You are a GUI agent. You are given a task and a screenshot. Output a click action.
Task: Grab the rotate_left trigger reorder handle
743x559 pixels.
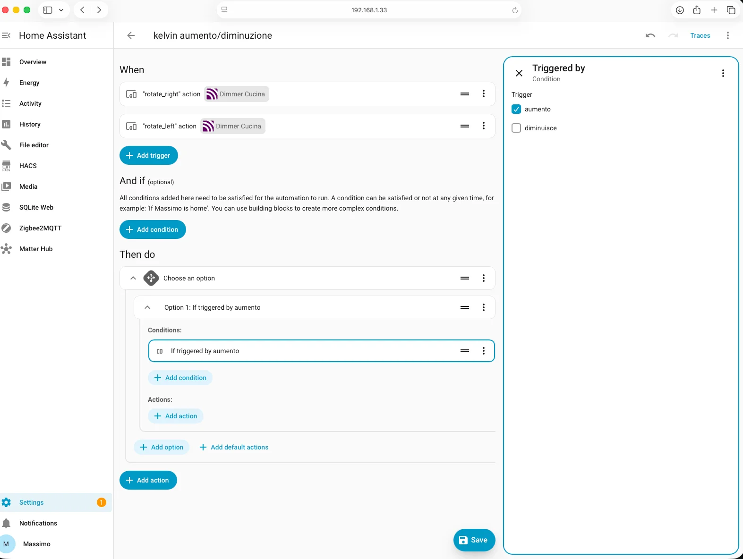pyautogui.click(x=465, y=126)
